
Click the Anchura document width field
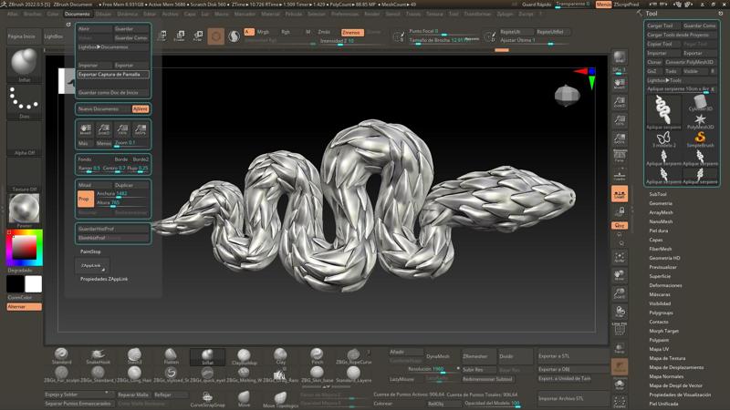(x=122, y=194)
